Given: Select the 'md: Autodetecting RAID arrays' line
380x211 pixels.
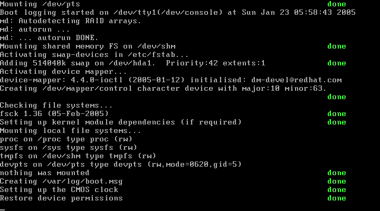Looking at the screenshot, I should [x=70, y=21].
